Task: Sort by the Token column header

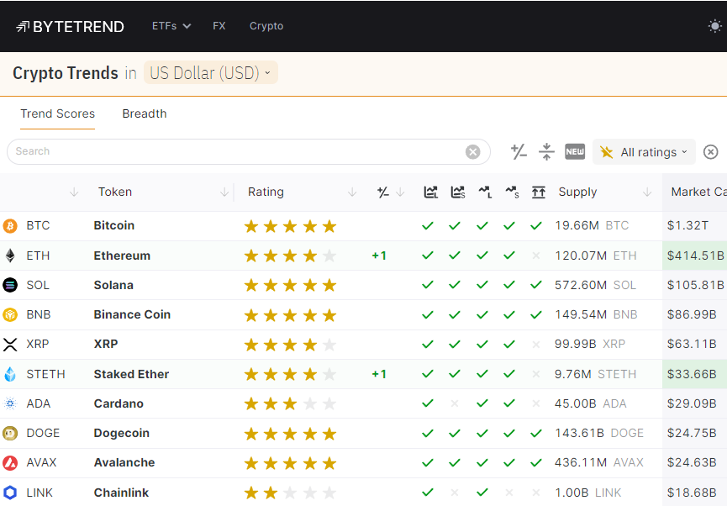Action: 115,192
